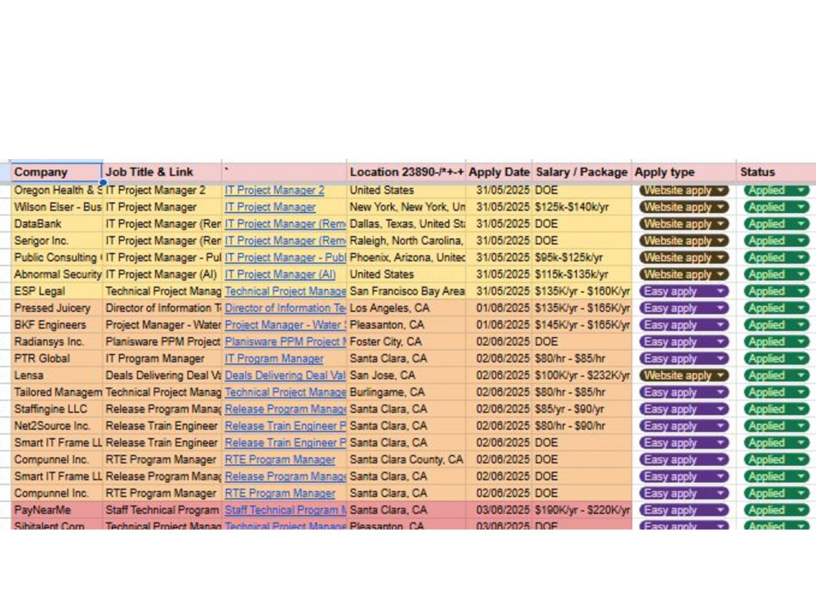This screenshot has width=816, height=612.
Task: Open Apply type dropdown for Wilson Elser row
Action: pos(683,207)
